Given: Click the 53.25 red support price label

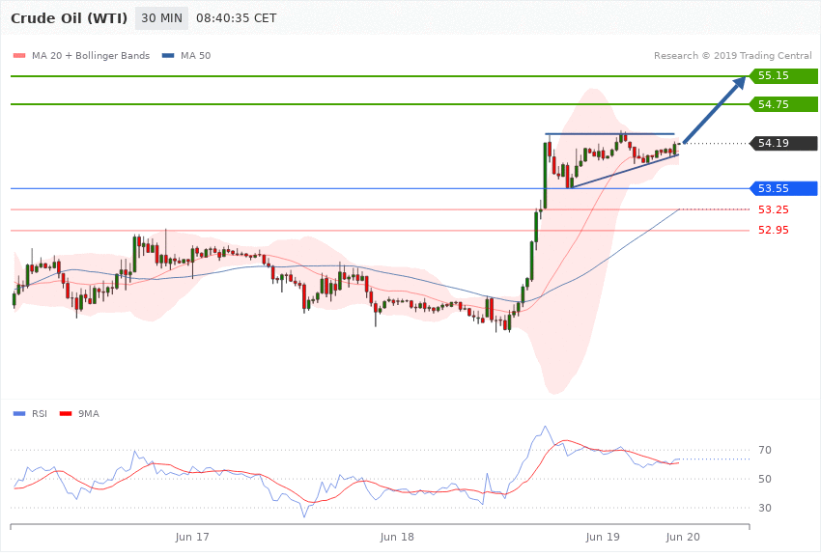Looking at the screenshot, I should [x=774, y=209].
